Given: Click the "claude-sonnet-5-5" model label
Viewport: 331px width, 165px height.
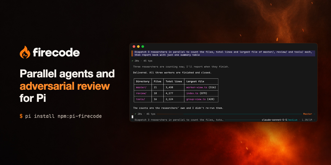Looking at the screenshot, I should click(274, 120).
